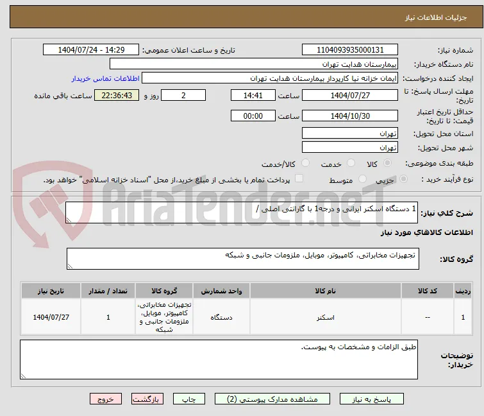Select the 'کالا/خدمت' radio button
This screenshot has height=416, width=484.
click(x=305, y=163)
